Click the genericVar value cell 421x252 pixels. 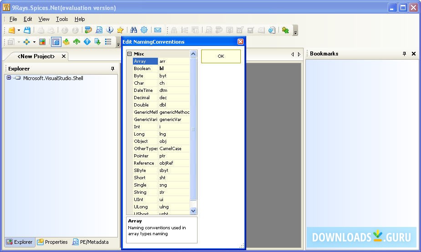tap(174, 120)
